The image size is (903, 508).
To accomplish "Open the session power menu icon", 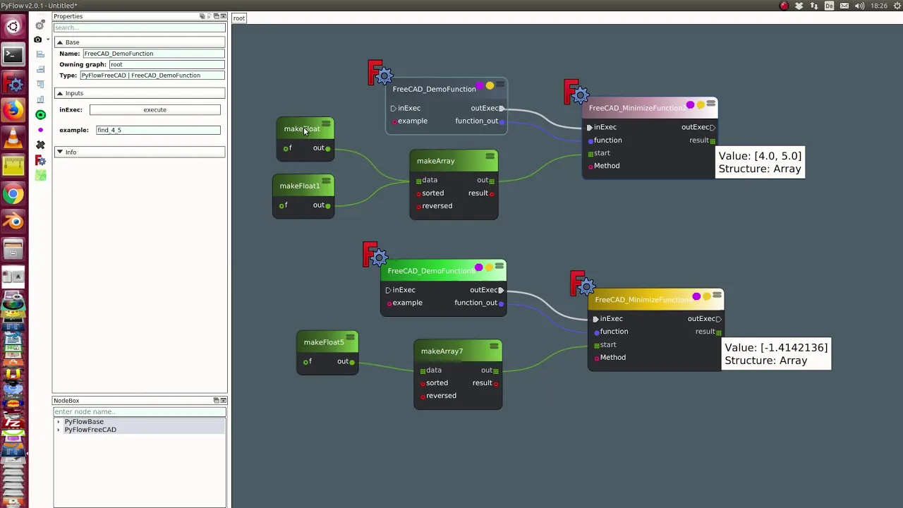I will (897, 6).
